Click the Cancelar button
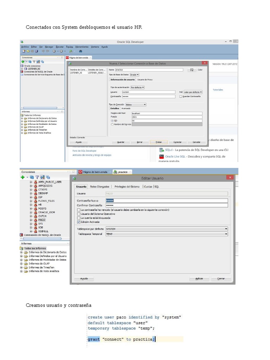270x360 pixels. coord(197,142)
